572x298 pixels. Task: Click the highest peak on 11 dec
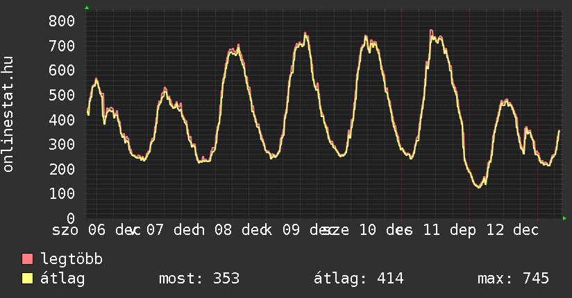(431, 31)
